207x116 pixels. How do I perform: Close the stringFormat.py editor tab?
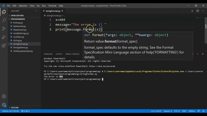tap(62, 11)
